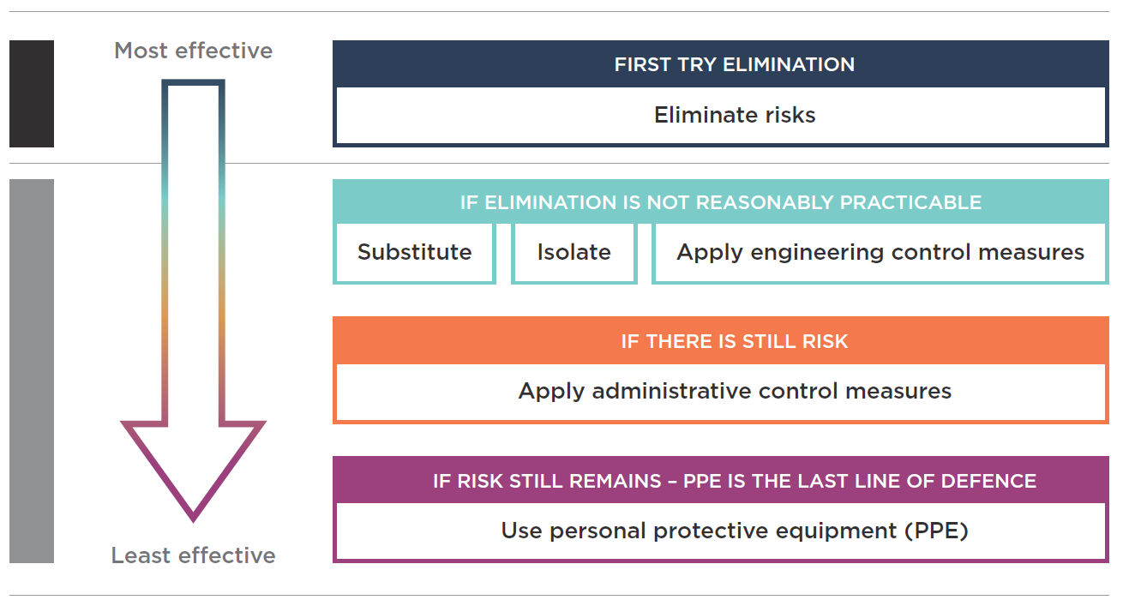Open the "Eliminate risks" box

pos(734,115)
